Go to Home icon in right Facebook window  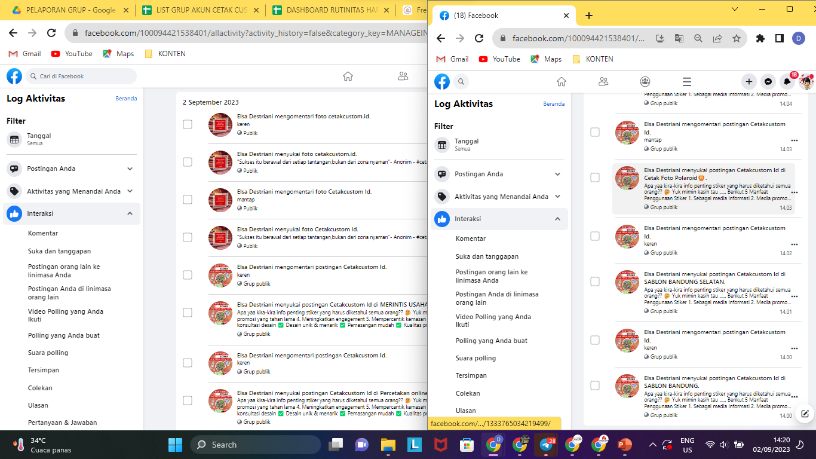(x=561, y=82)
